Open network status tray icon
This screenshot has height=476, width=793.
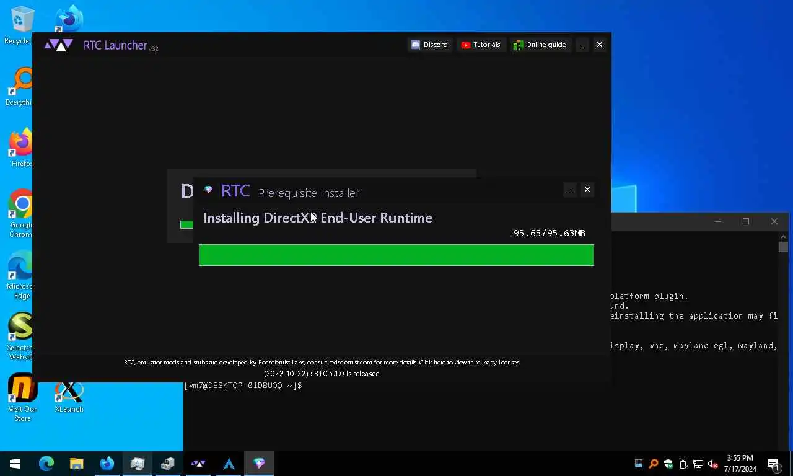(x=698, y=464)
